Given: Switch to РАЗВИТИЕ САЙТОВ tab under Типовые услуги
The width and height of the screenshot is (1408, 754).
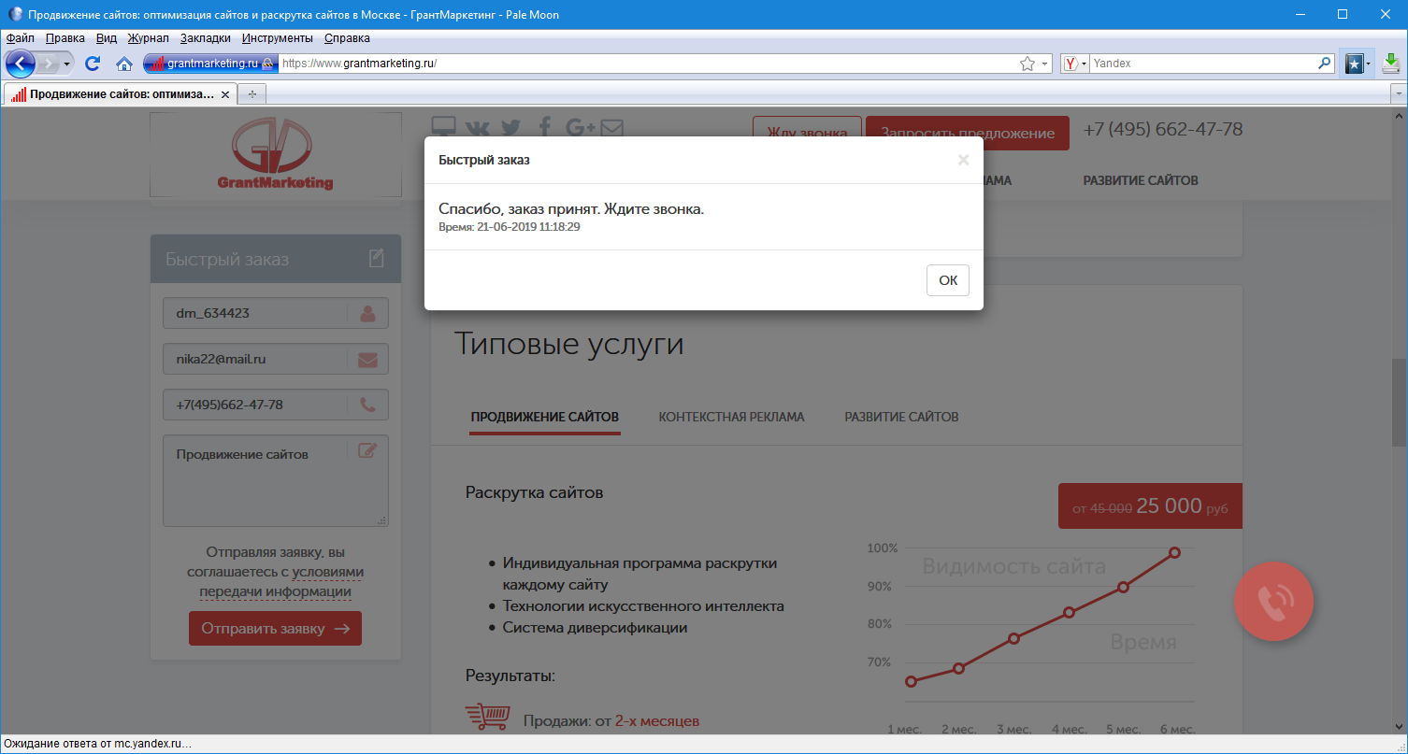Looking at the screenshot, I should pyautogui.click(x=901, y=417).
